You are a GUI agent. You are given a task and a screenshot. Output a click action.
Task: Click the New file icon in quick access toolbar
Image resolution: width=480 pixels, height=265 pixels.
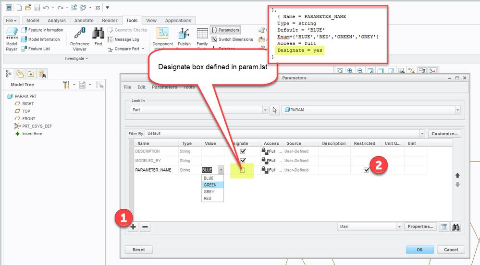(19, 7)
